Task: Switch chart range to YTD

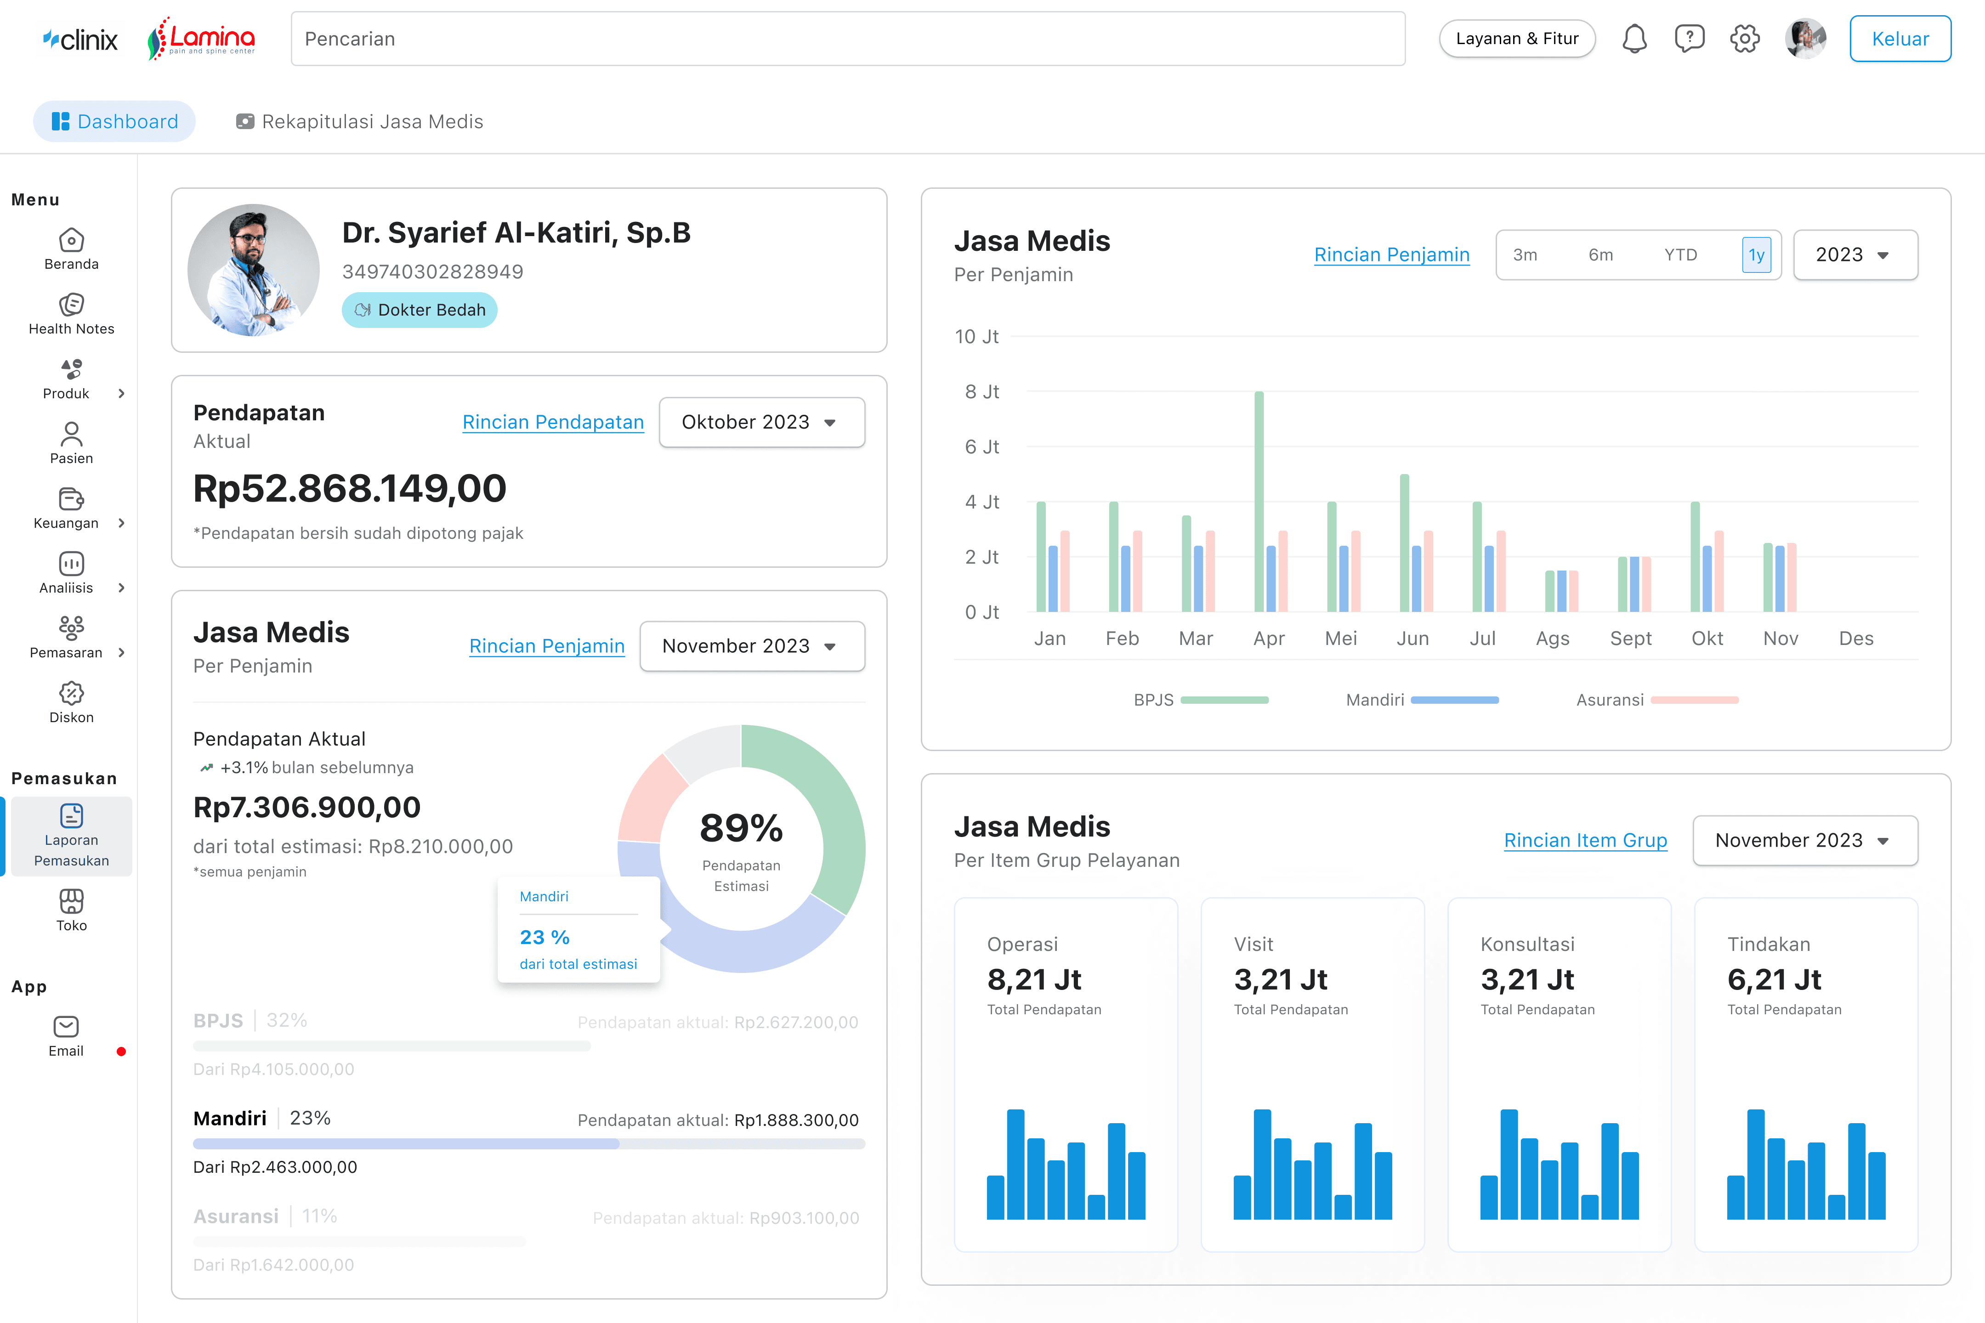Action: 1680,254
